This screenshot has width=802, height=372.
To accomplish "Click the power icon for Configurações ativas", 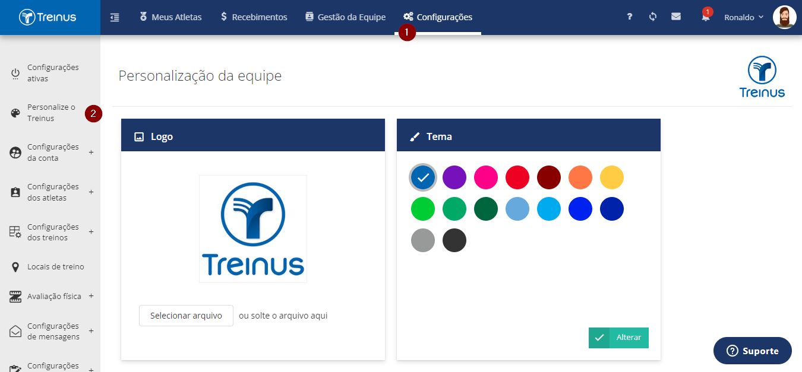I will point(15,74).
